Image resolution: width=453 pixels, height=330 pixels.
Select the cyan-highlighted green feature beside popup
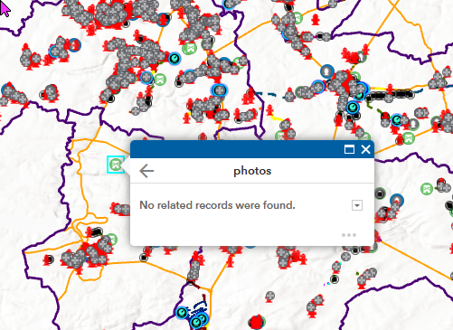click(116, 165)
